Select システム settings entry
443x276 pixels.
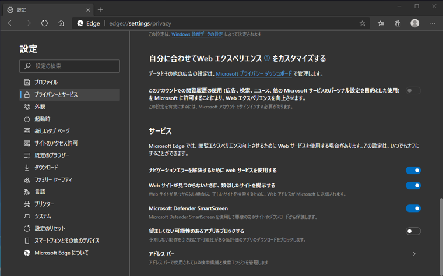click(x=69, y=216)
